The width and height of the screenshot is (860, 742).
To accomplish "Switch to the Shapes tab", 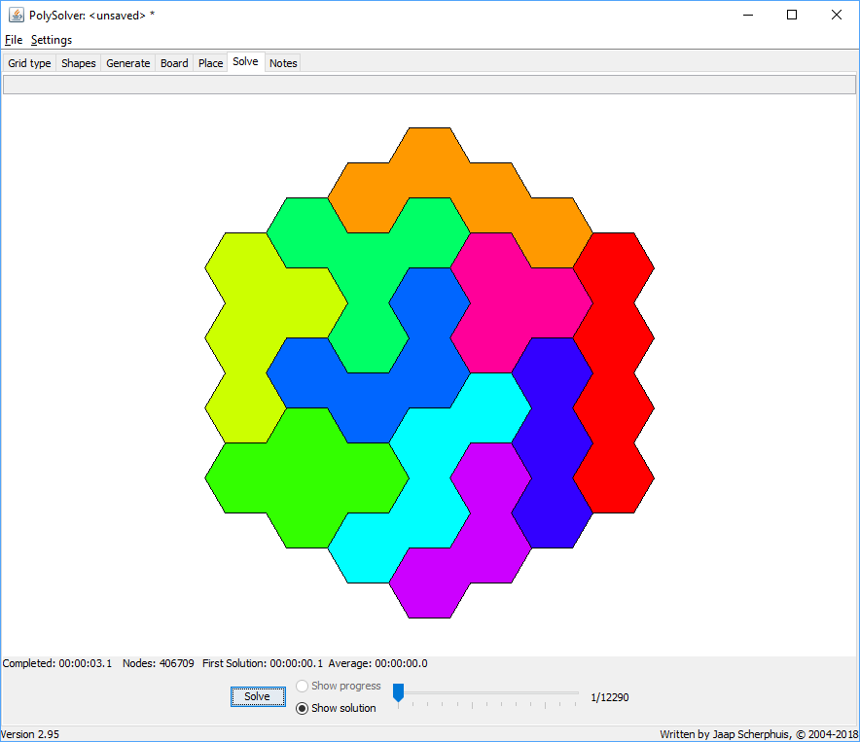I will coord(79,63).
